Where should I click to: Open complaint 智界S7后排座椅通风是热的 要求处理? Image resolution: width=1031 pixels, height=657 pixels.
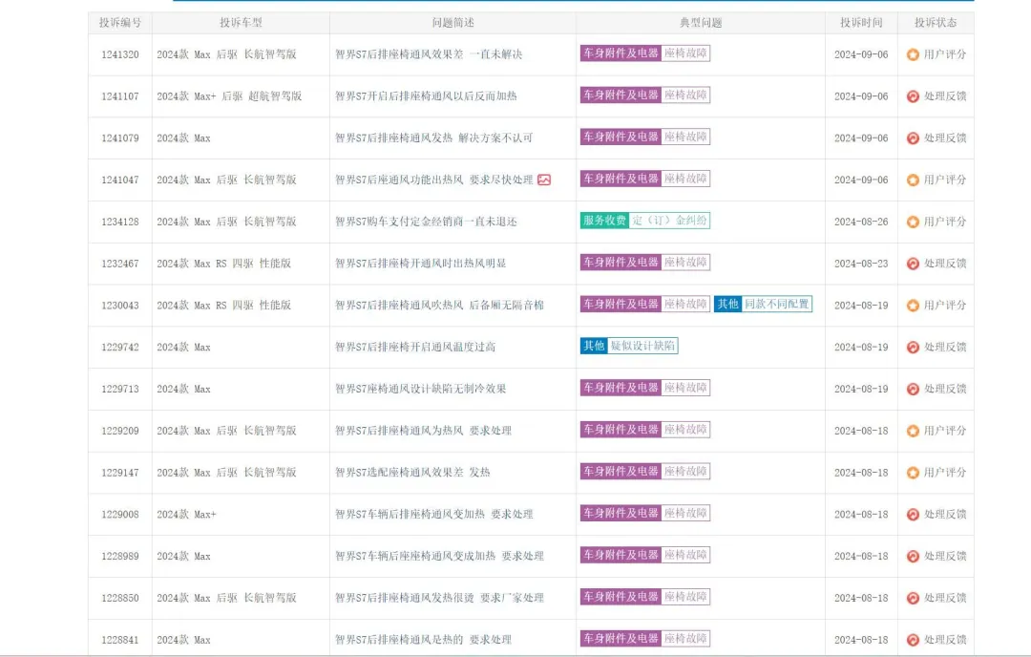pyautogui.click(x=423, y=639)
